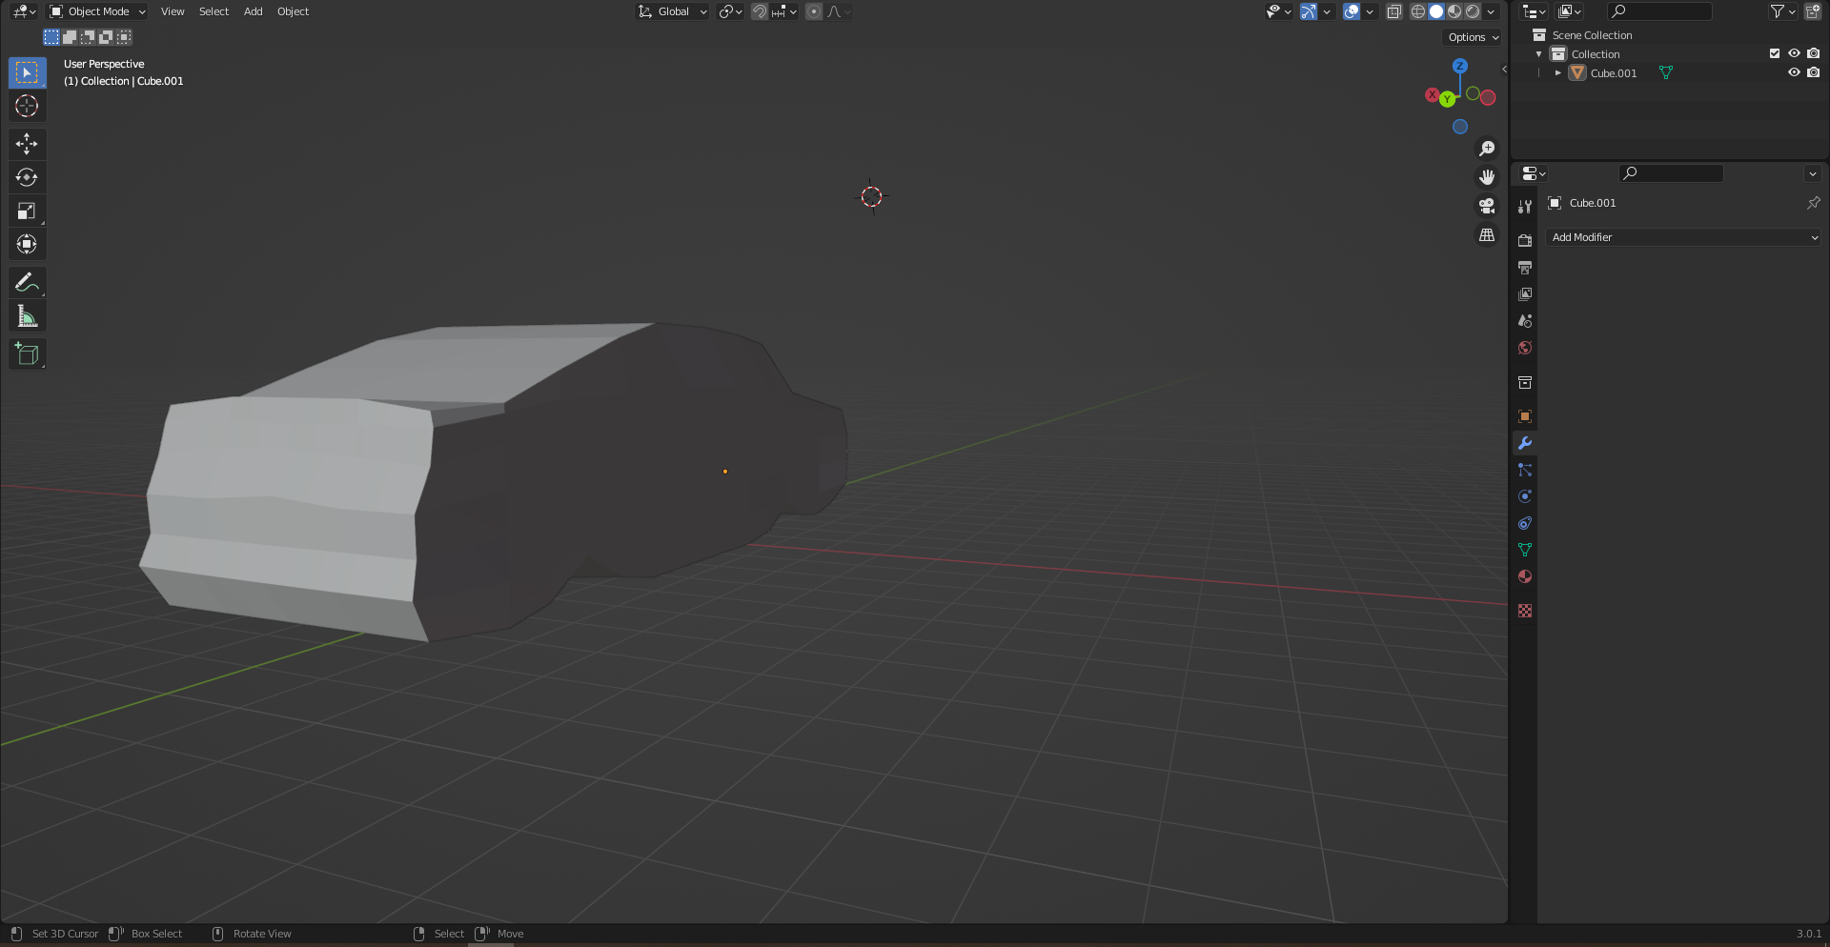The image size is (1830, 947).
Task: Activate the 3D Cursor tool
Action: click(x=27, y=106)
